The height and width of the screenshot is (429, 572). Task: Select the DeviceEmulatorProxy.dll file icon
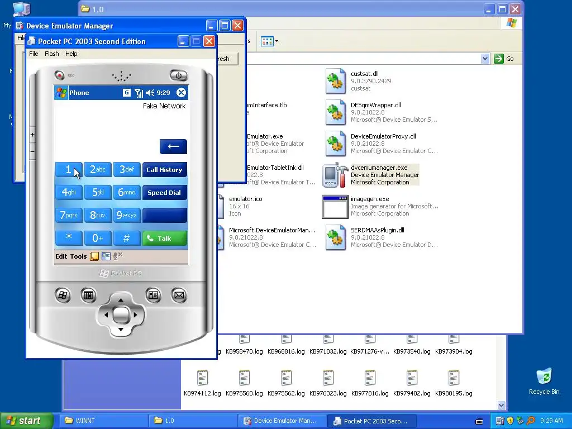tap(335, 144)
